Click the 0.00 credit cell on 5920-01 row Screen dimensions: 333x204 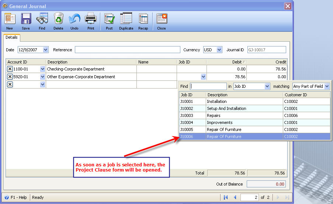point(267,76)
